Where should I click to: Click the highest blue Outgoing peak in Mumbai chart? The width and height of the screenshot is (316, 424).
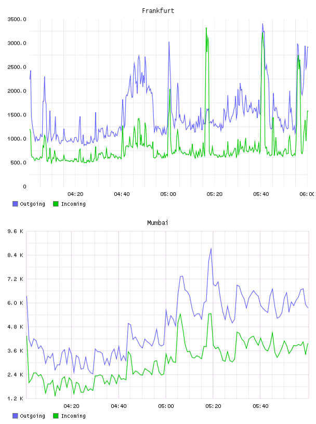(211, 249)
